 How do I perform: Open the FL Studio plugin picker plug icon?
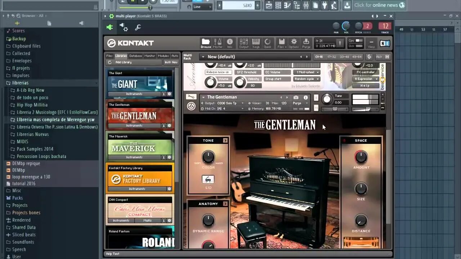(x=325, y=5)
